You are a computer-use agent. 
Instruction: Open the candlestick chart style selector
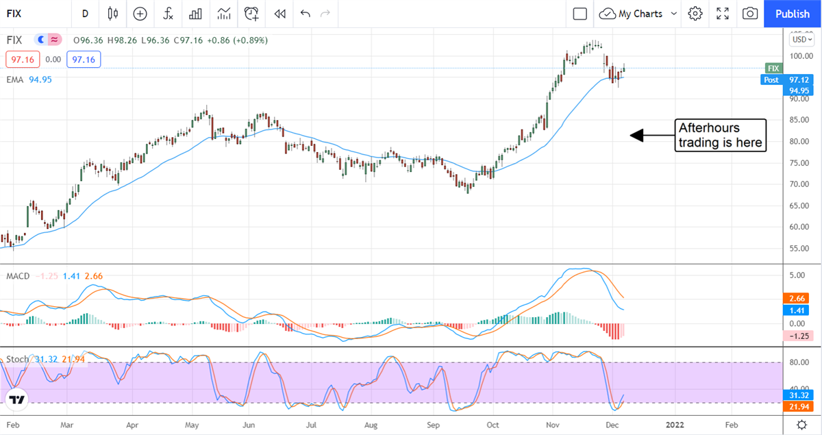pyautogui.click(x=113, y=14)
